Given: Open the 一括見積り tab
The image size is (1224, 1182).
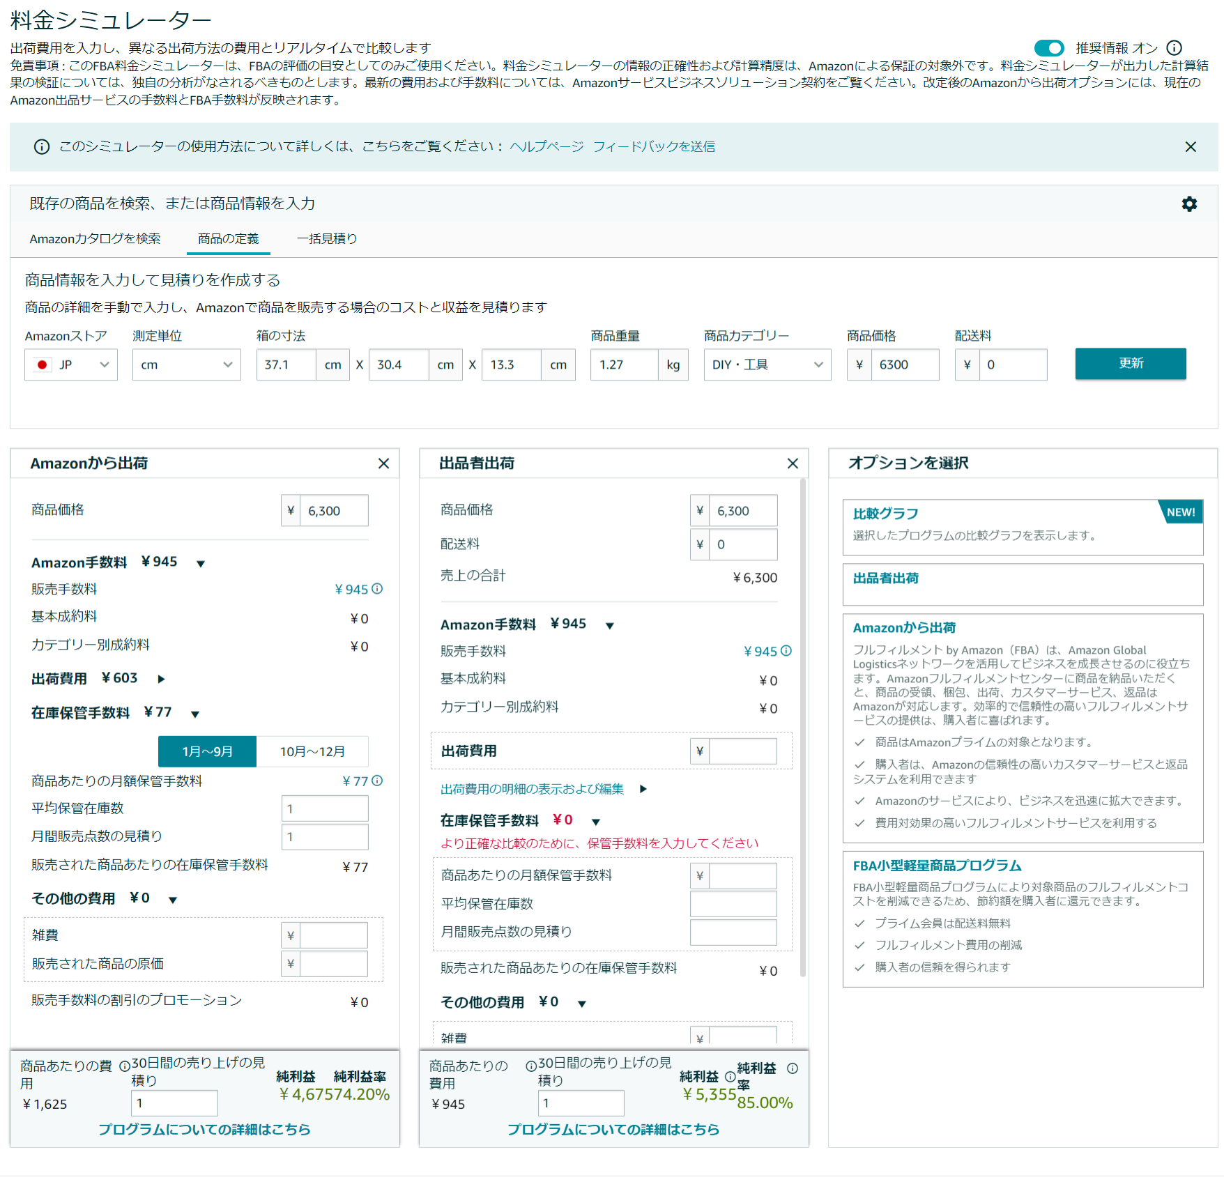Looking at the screenshot, I should tap(327, 239).
